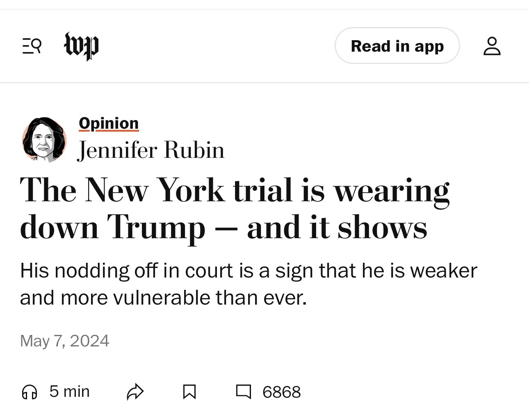Screen dimensions: 529x412
Task: Visit Jennifer Rubin's author page link
Action: (151, 150)
